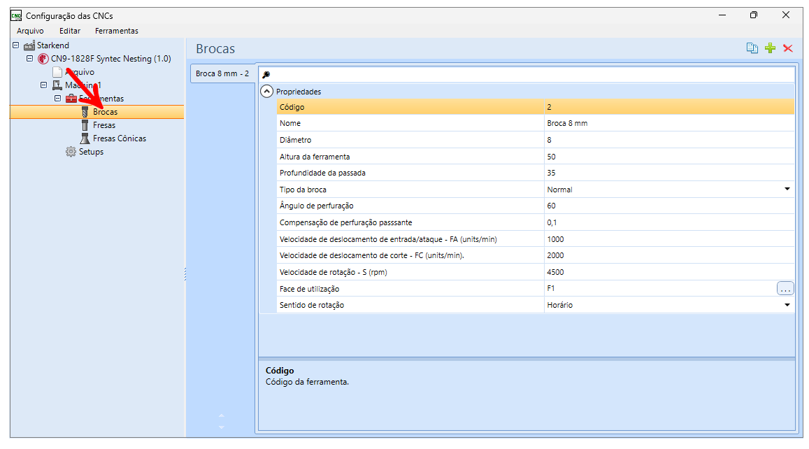Select the Starkend tree label
Viewport: 809px width, 449px height.
(52, 45)
